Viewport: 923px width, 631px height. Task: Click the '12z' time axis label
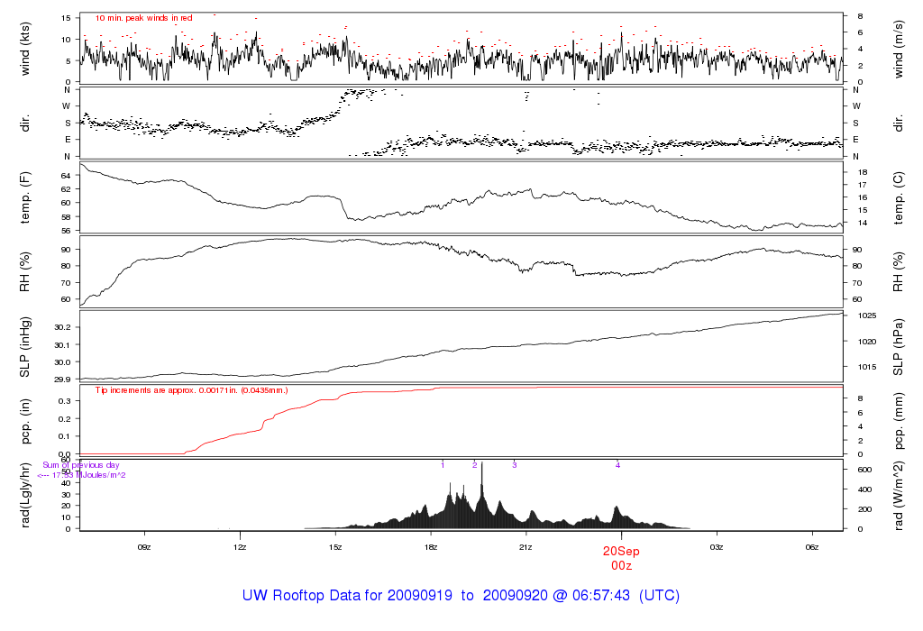(240, 547)
